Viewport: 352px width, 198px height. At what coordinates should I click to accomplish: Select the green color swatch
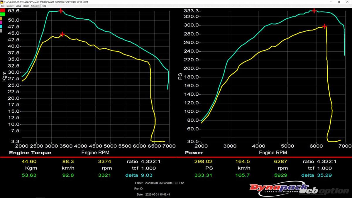pyautogui.click(x=3, y=14)
